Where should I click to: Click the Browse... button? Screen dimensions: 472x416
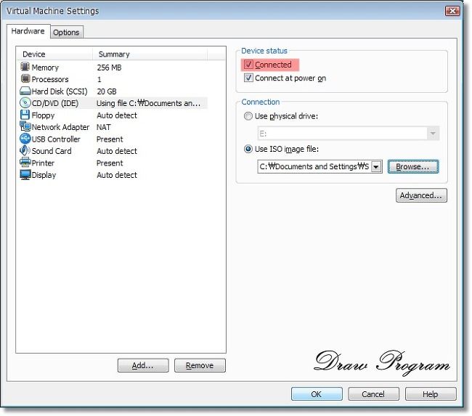click(413, 166)
